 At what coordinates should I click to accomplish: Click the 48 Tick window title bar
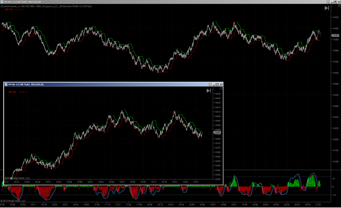(113, 84)
